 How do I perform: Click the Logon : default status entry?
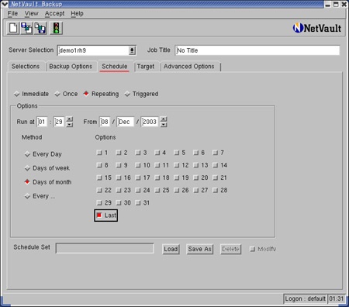305,298
